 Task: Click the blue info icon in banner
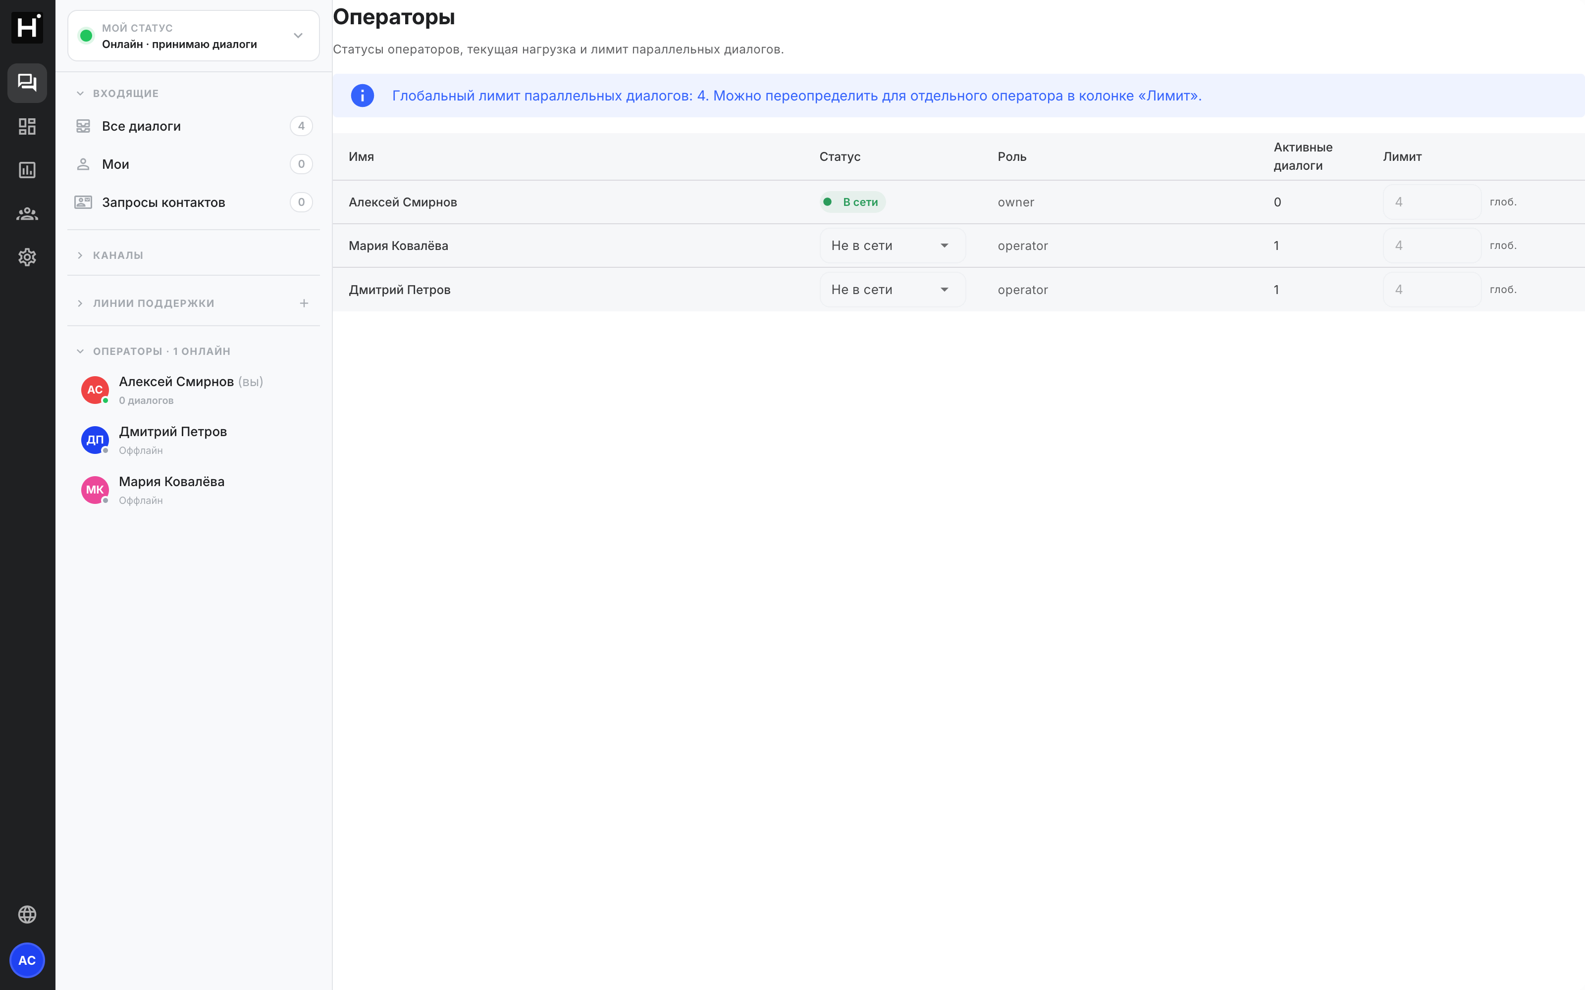[362, 96]
